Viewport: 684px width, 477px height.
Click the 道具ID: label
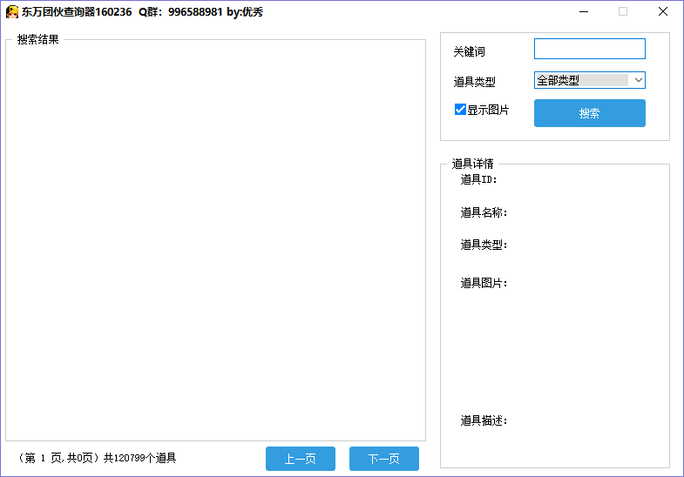(478, 179)
